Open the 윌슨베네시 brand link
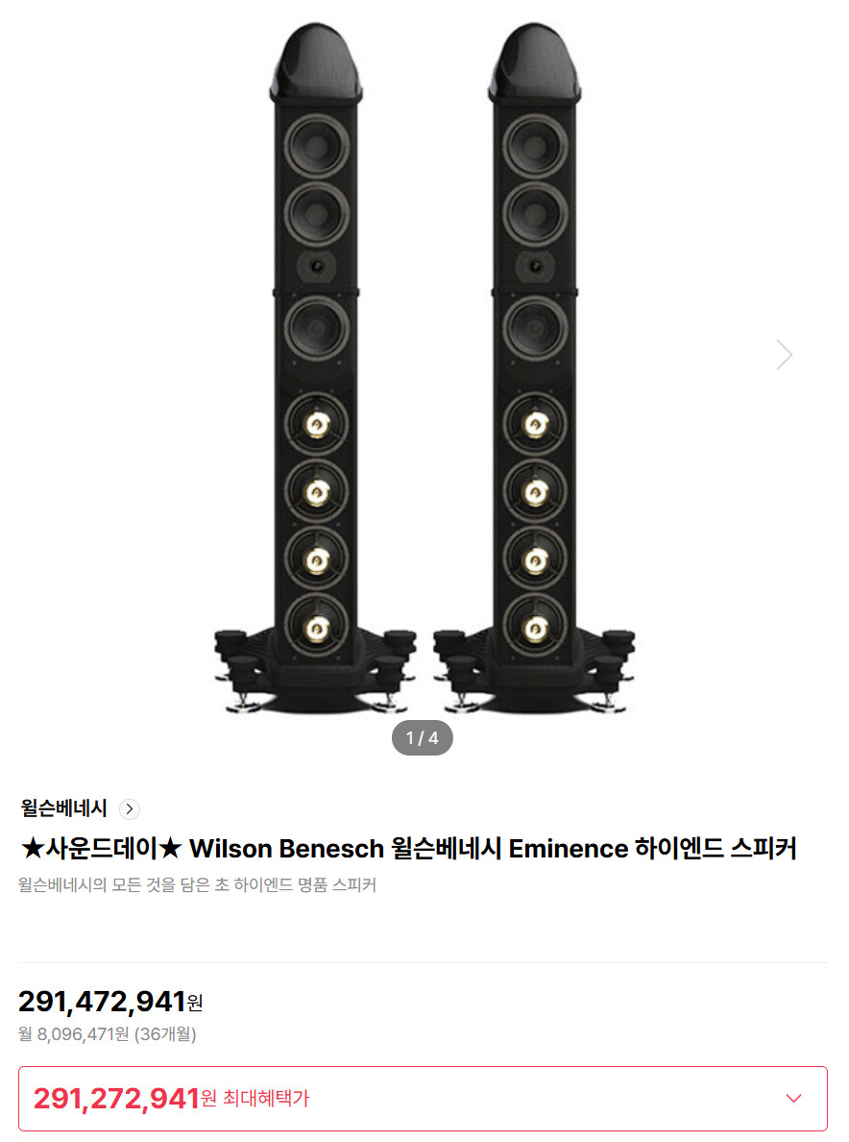 (64, 808)
